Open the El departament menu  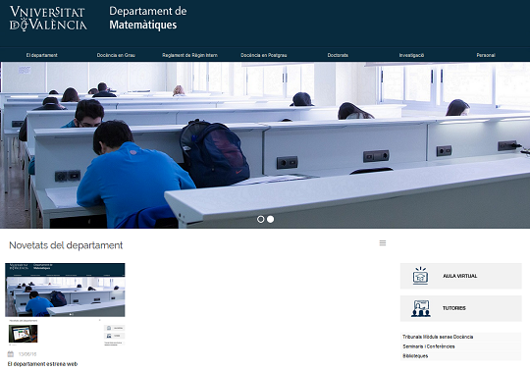pos(42,55)
